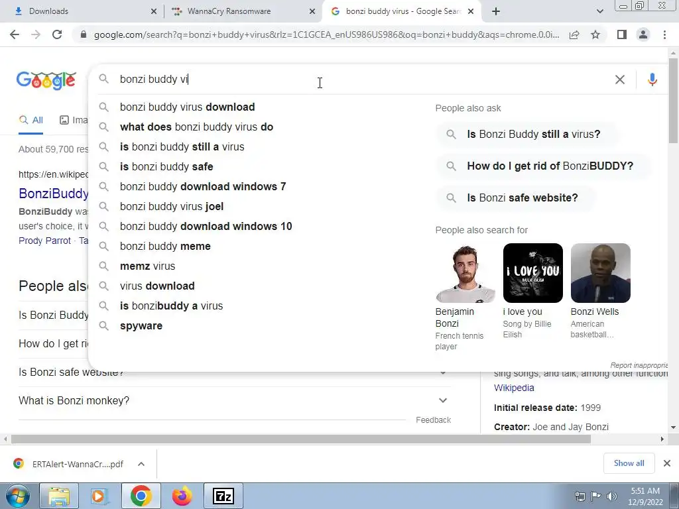Select the bonzi buddy virus Google Search tab
The width and height of the screenshot is (679, 509).
click(401, 11)
